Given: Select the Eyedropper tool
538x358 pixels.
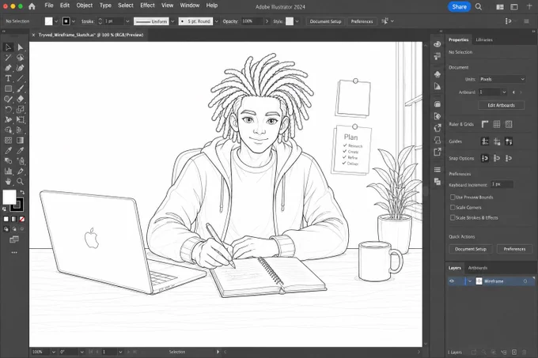Looking at the screenshot, I should click(8, 150).
